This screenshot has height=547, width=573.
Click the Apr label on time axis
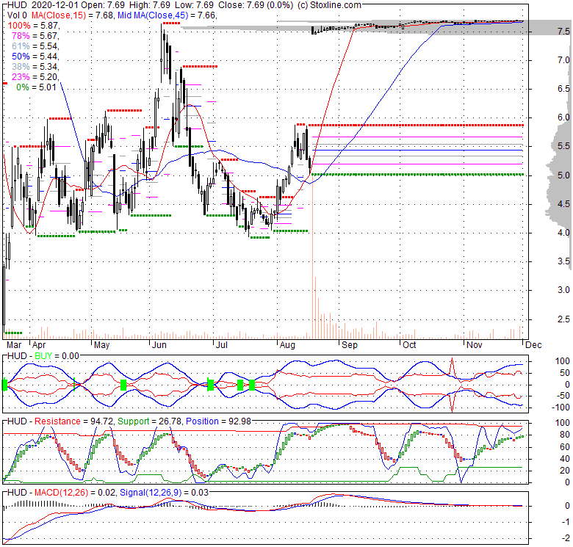[39, 345]
